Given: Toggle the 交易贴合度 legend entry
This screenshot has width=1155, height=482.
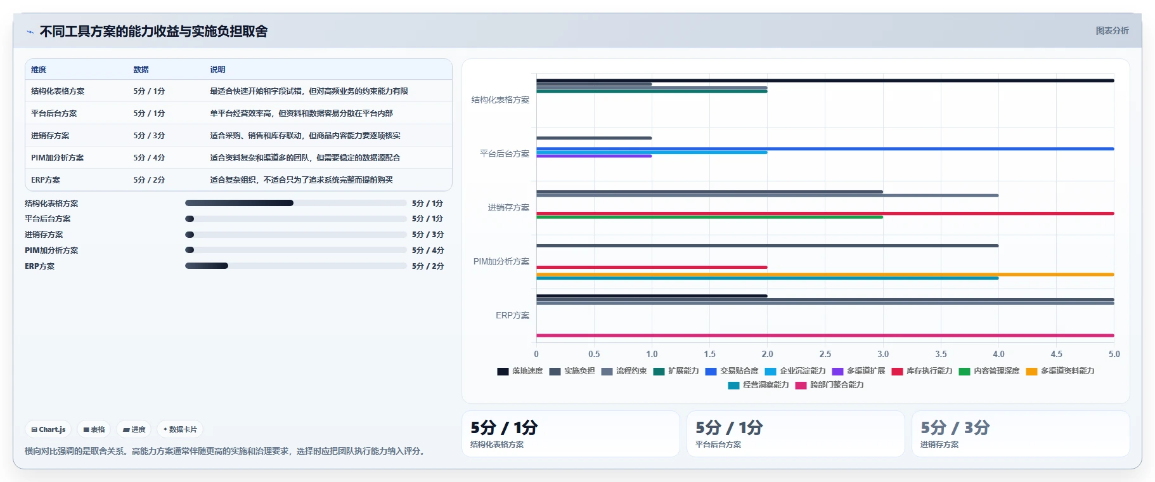Looking at the screenshot, I should click(732, 371).
